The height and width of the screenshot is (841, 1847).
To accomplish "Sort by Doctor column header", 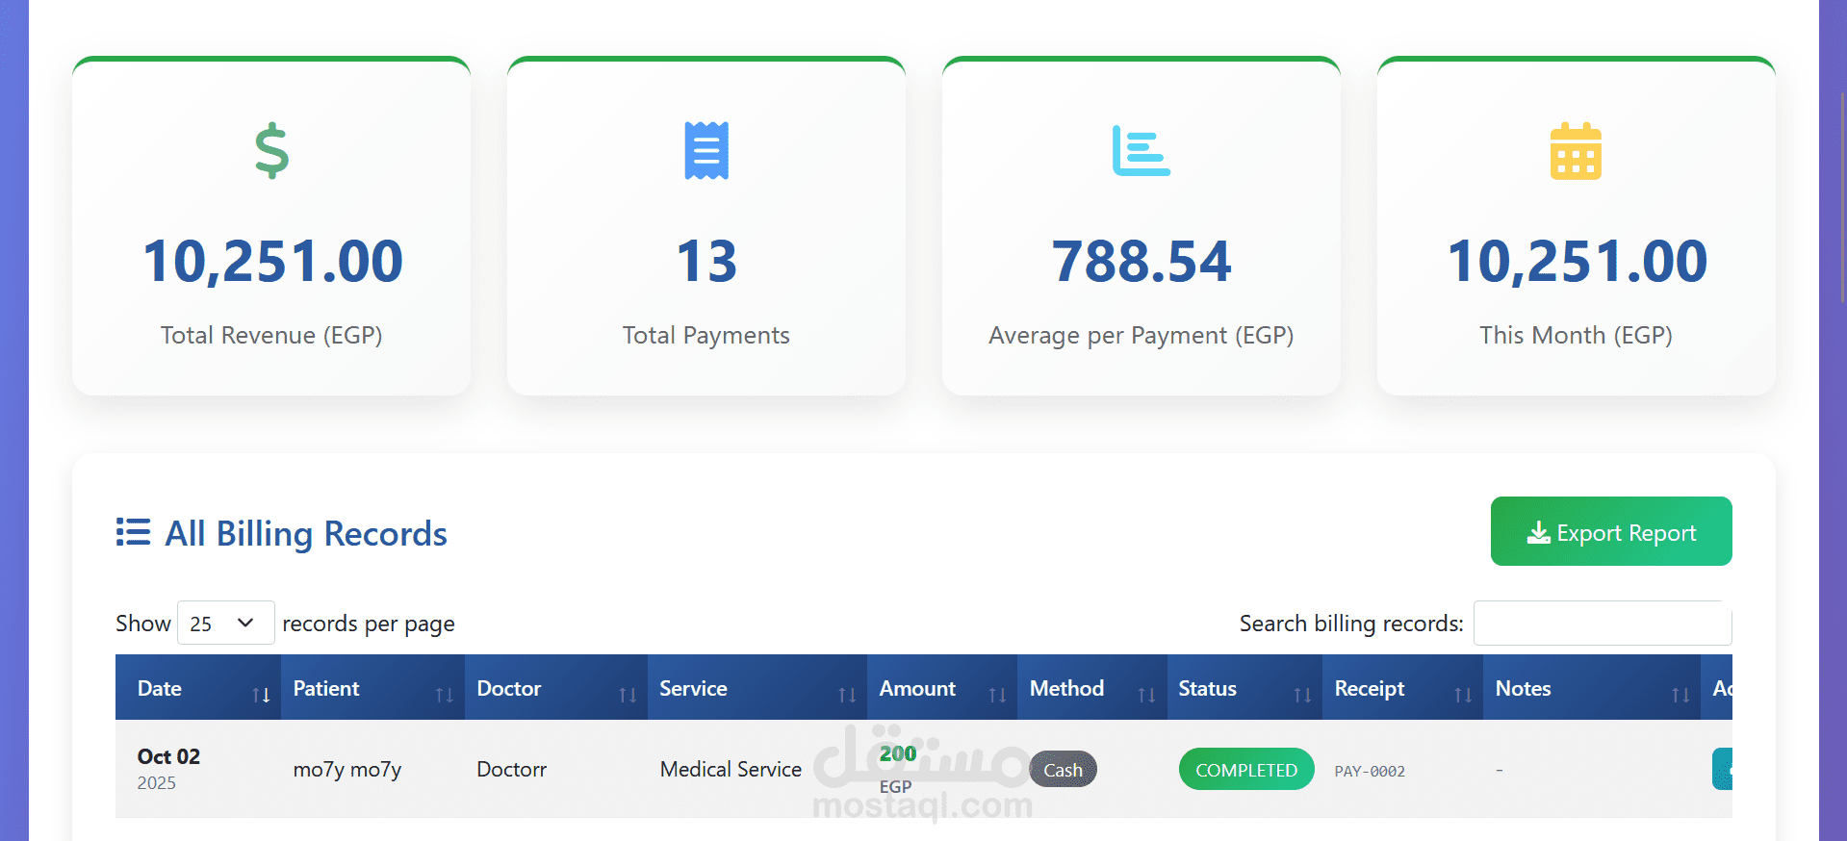I will (556, 688).
